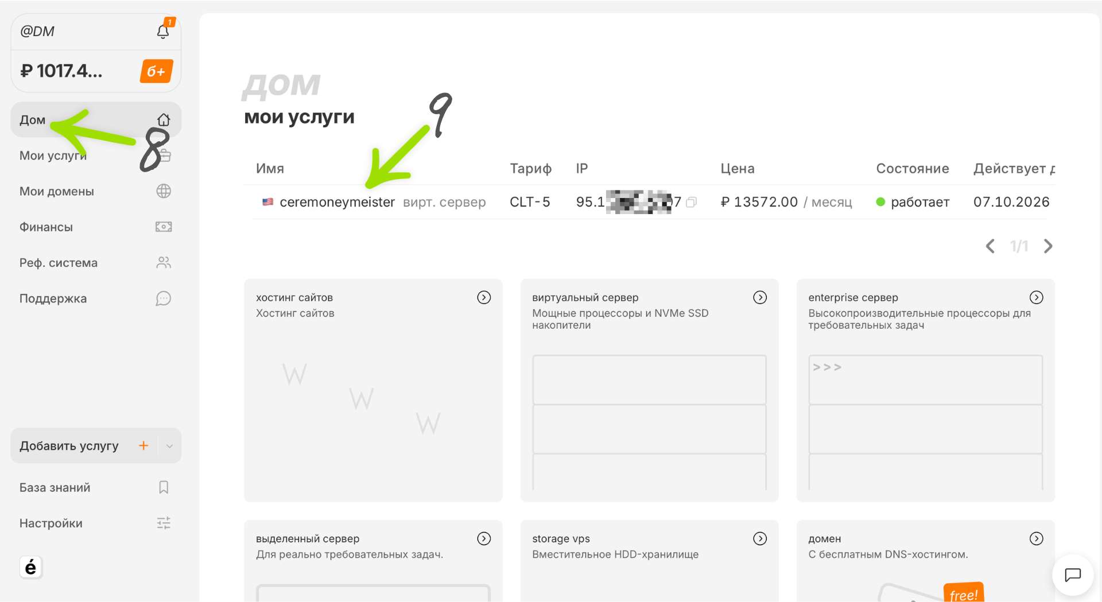This screenshot has height=602, width=1102.
Task: Click the US flag icon of ceremoneymeister
Action: tap(267, 202)
